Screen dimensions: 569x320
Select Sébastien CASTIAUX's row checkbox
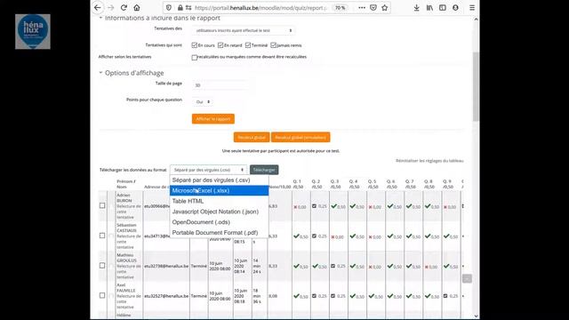pyautogui.click(x=102, y=236)
